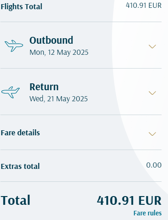Click the Mon, 12 May 2025 date

[x=59, y=52]
